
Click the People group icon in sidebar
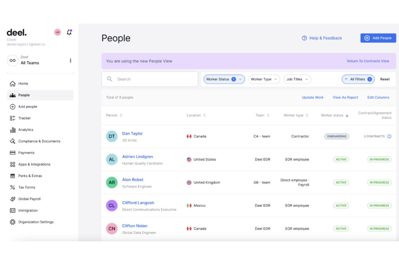[x=12, y=95]
